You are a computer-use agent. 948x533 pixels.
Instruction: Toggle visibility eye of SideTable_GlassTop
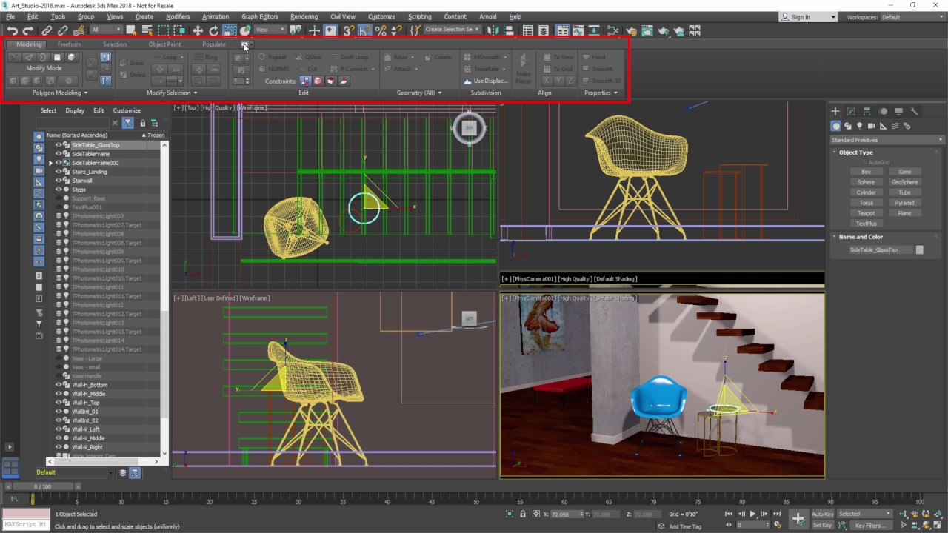(x=59, y=145)
